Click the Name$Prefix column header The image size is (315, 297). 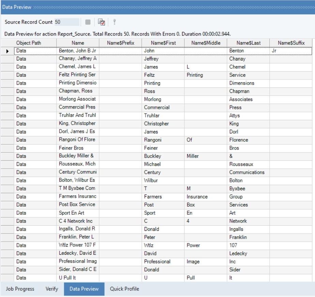click(120, 43)
